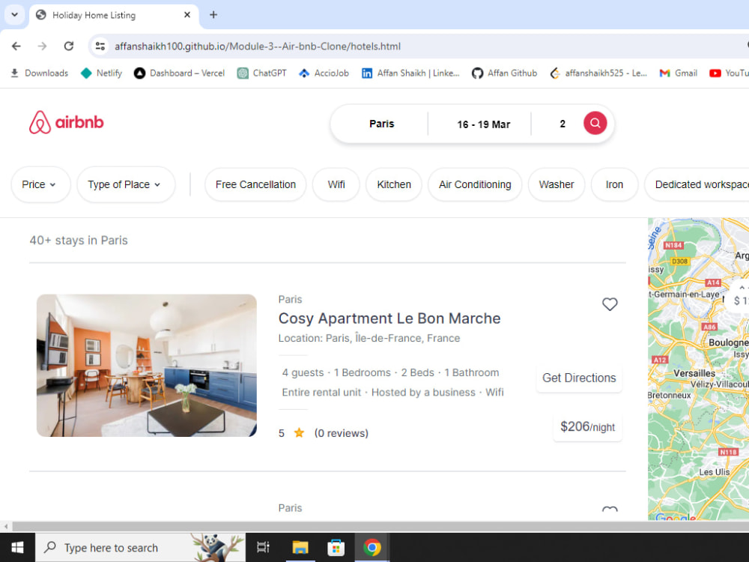The width and height of the screenshot is (749, 562).
Task: Toggle the Kitchen filter
Action: [394, 184]
